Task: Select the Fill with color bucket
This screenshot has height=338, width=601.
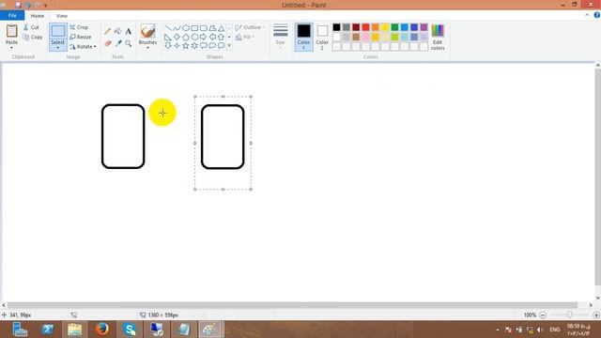Action: [118, 31]
